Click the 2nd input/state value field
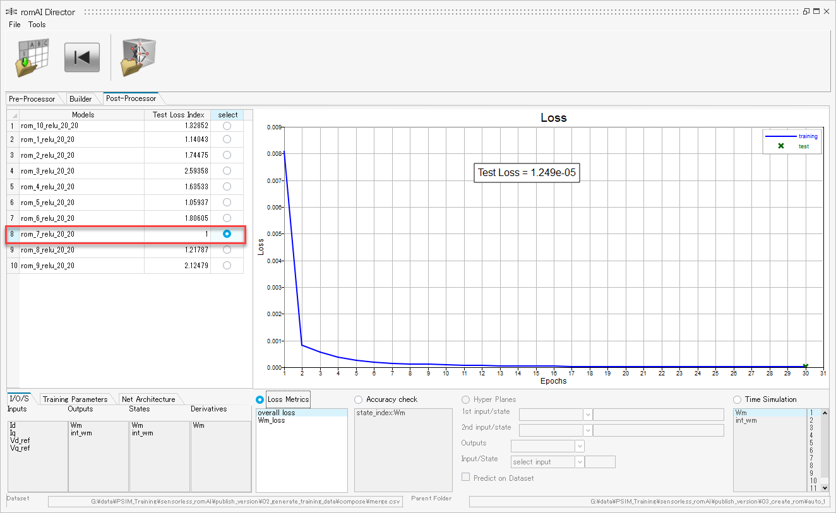836x513 pixels. [659, 430]
